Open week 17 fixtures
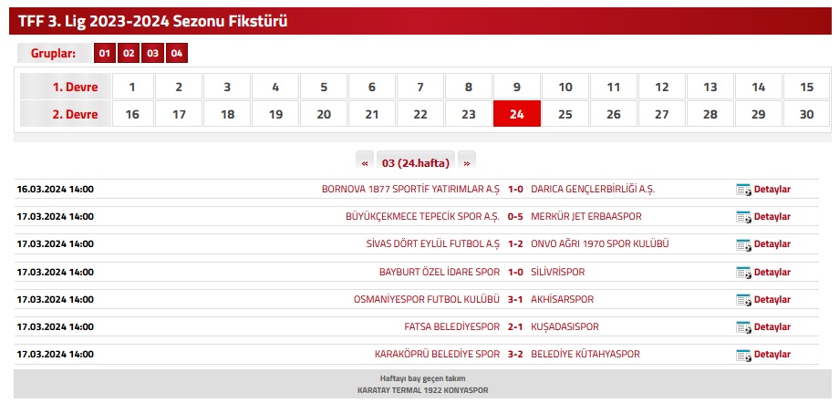Viewport: 839px width, 403px height. coord(179,114)
